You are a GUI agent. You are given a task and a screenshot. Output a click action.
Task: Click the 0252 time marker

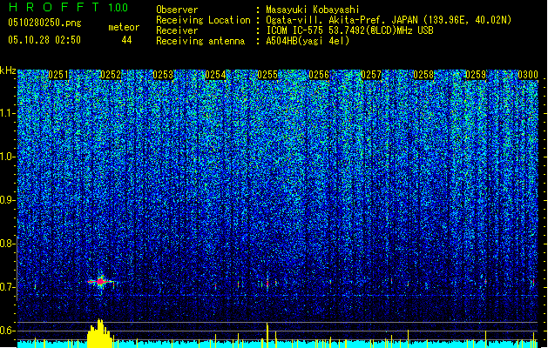[111, 75]
